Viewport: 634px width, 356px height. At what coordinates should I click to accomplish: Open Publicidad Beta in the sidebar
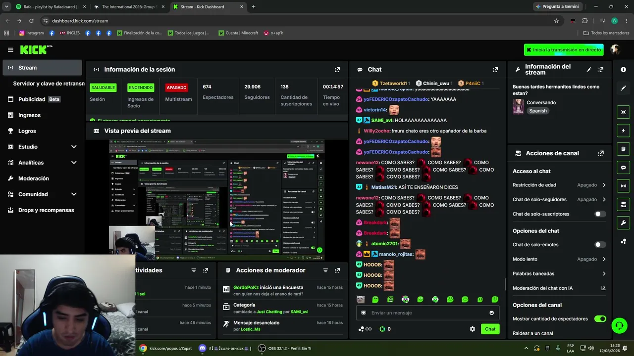tap(43, 99)
